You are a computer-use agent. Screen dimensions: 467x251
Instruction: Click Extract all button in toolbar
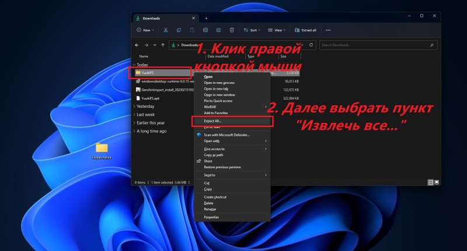306,30
